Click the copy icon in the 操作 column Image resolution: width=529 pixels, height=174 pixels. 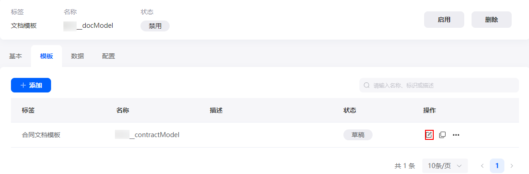[442, 135]
